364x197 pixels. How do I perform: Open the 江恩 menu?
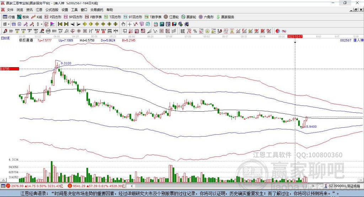[x=39, y=10]
